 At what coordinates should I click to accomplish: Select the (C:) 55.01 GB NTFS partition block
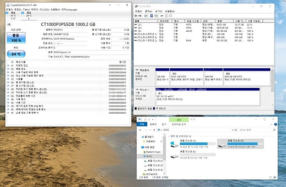pyautogui.click(x=186, y=77)
